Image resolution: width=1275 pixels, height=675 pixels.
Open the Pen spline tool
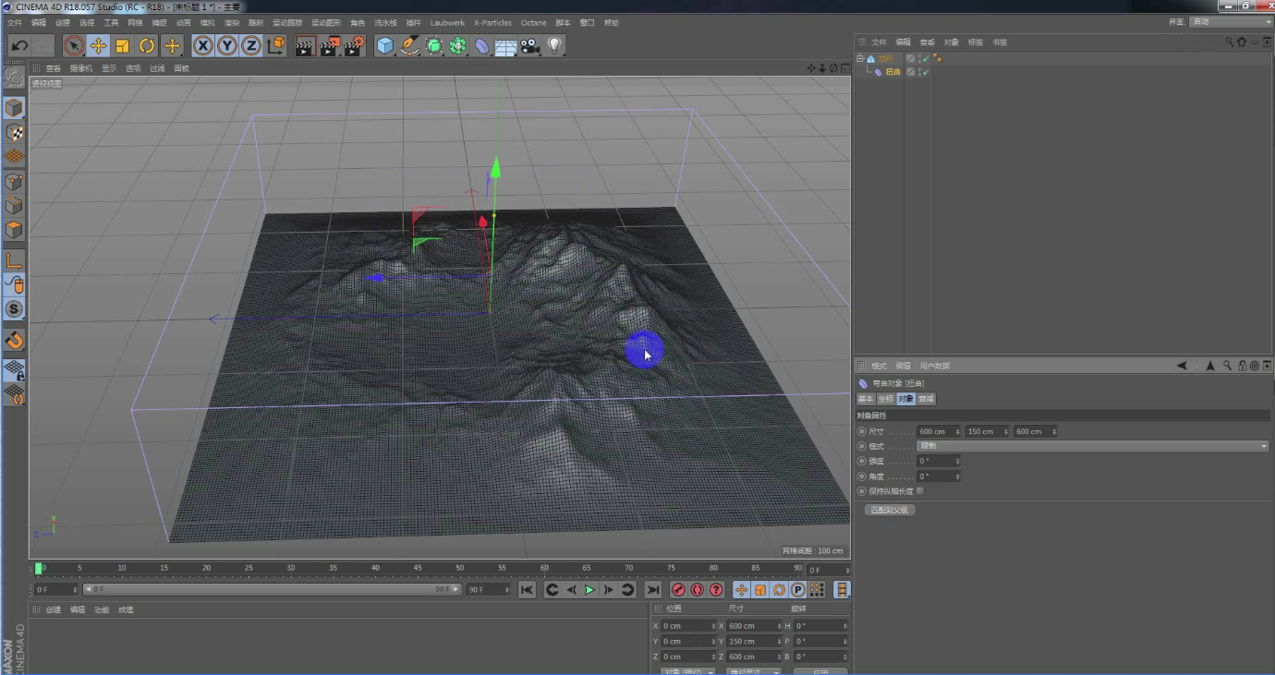409,46
